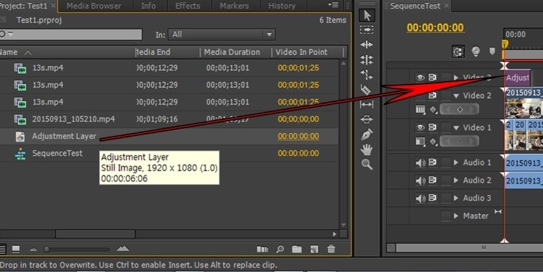Click the large mountain zoom-in icon
The height and width of the screenshot is (272, 543).
pyautogui.click(x=123, y=248)
